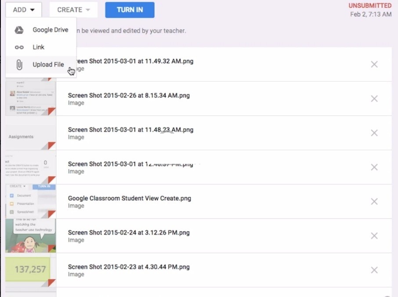The image size is (398, 297).
Task: Remove Screen Shot 2015-02-23 attachment
Action: click(x=374, y=270)
